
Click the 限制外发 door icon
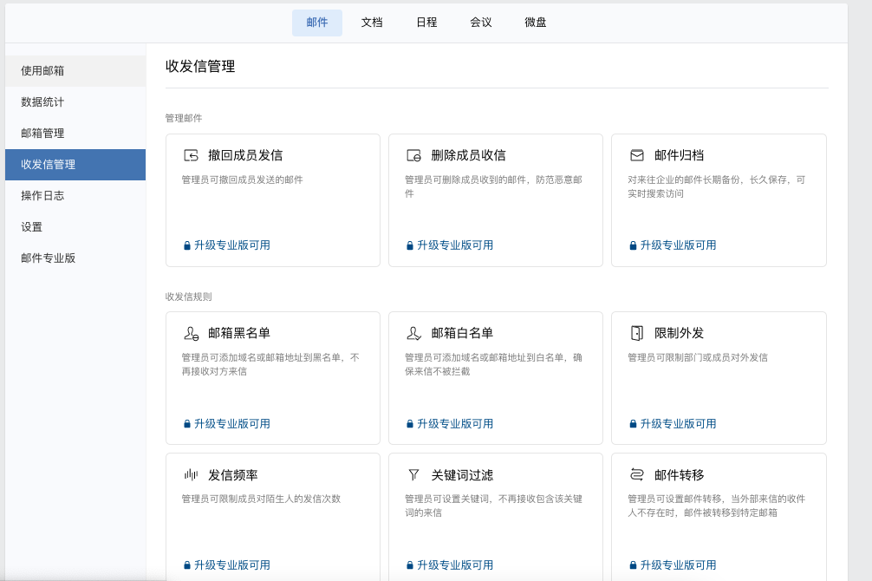click(637, 334)
